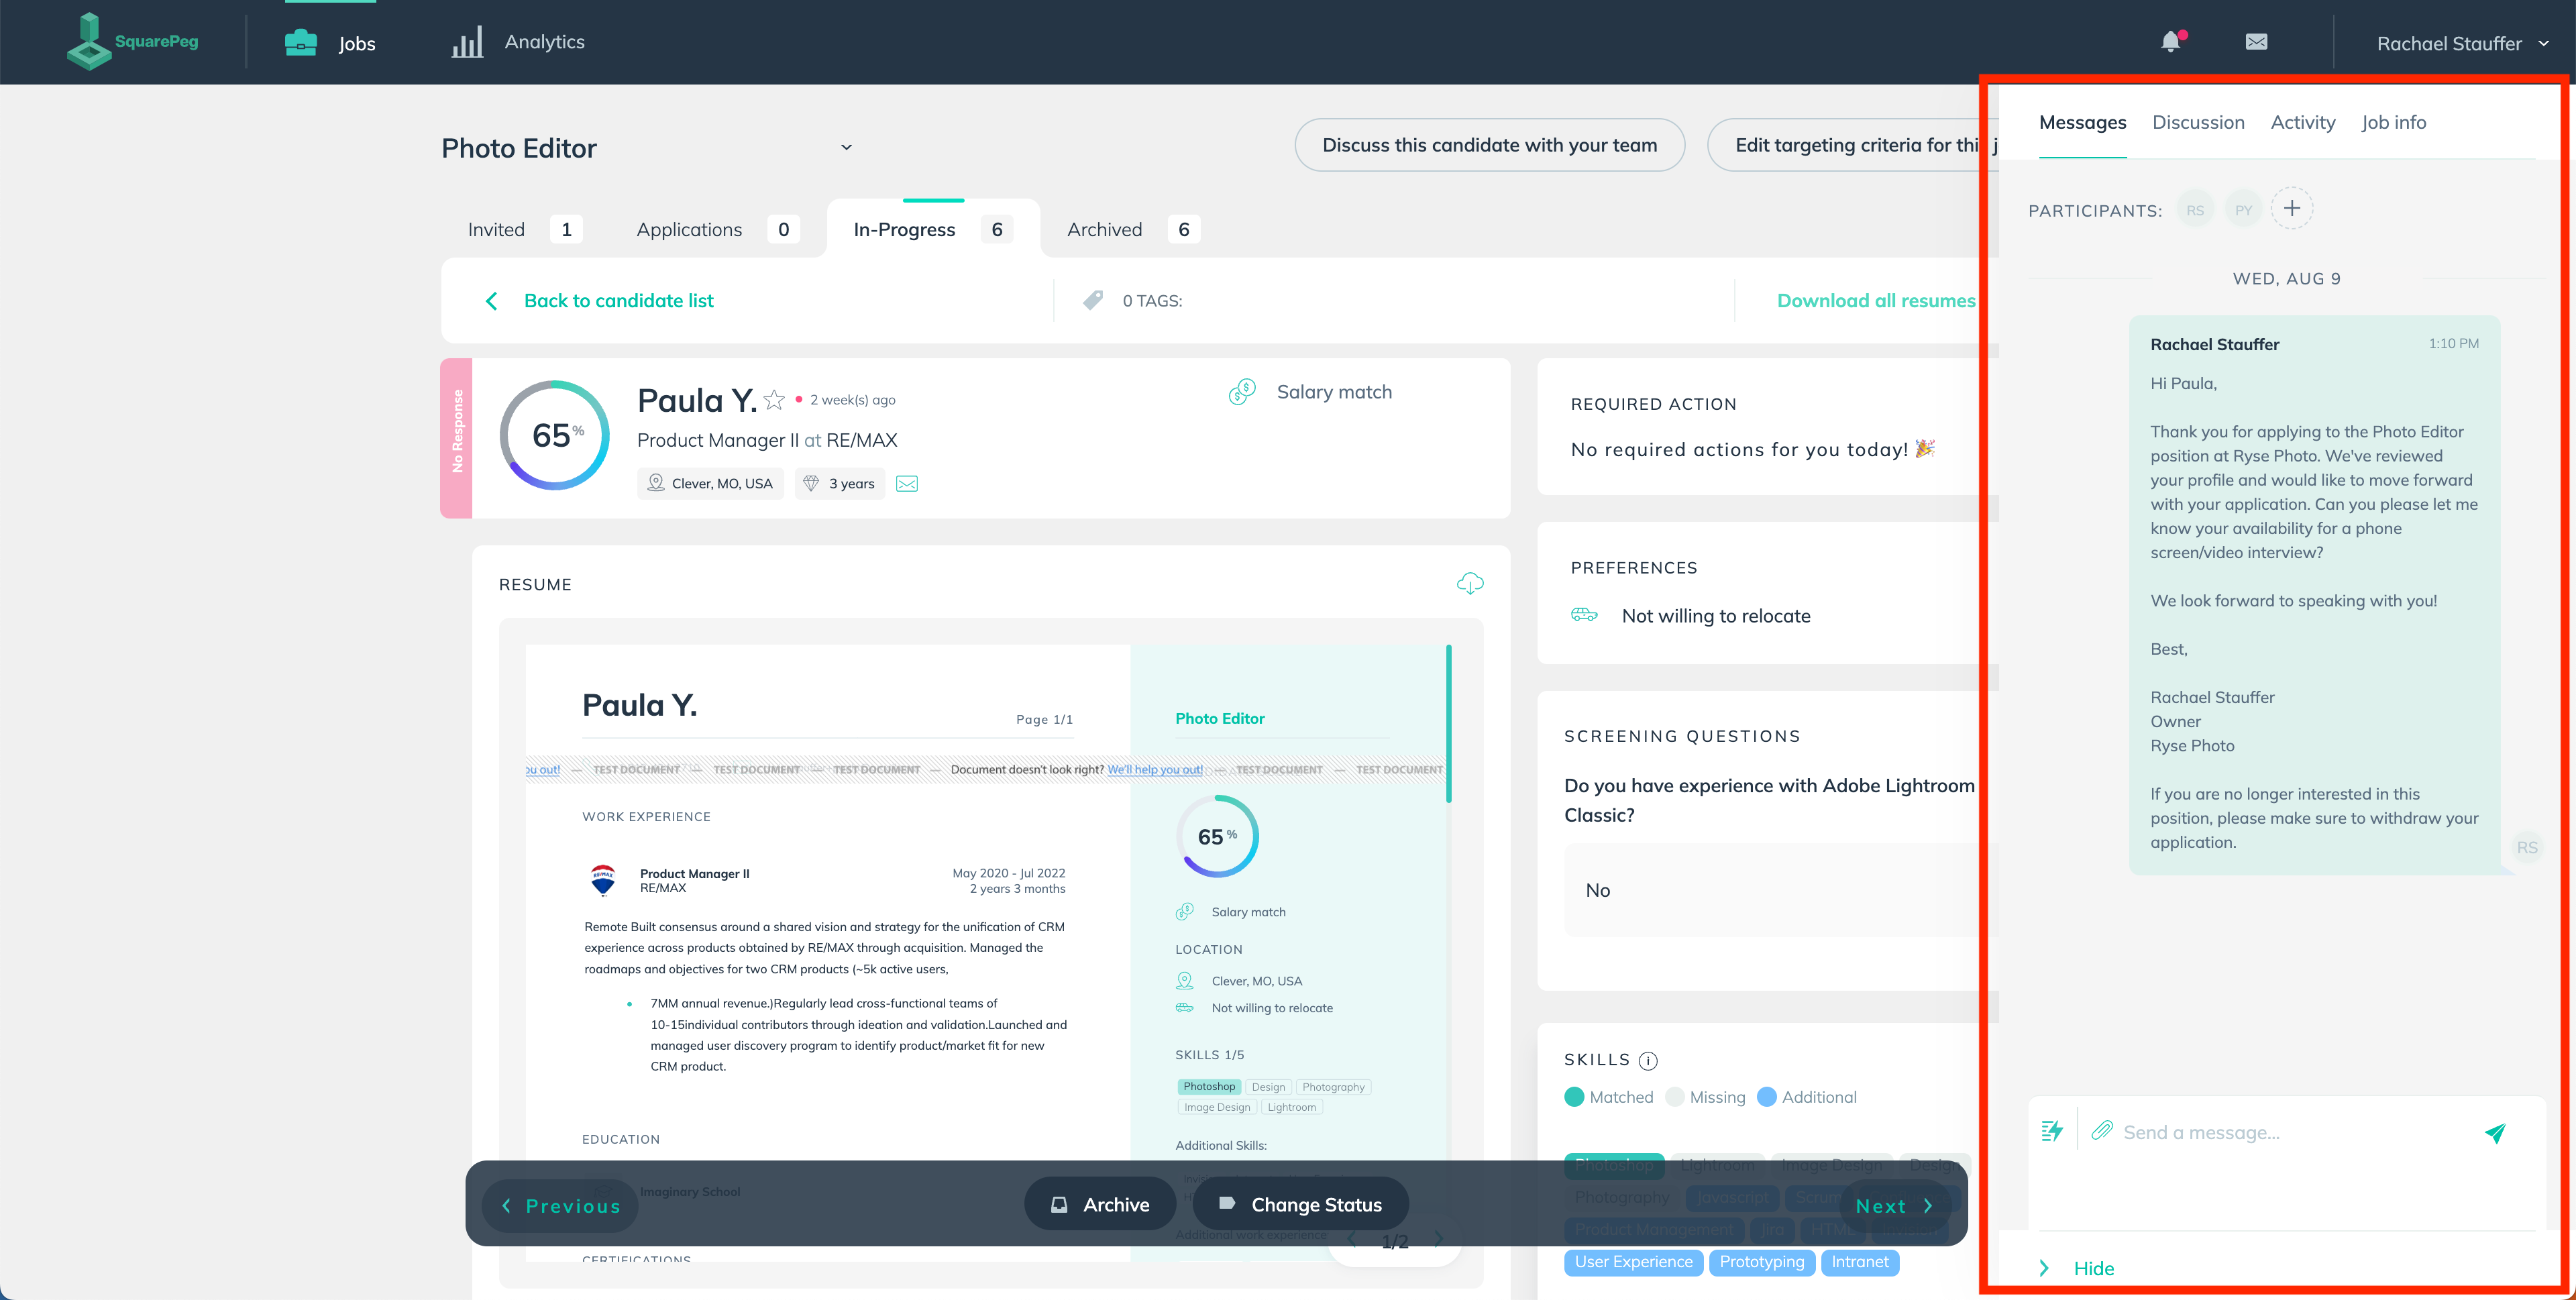
Task: Click the Intranet skill tag
Action: point(1860,1262)
